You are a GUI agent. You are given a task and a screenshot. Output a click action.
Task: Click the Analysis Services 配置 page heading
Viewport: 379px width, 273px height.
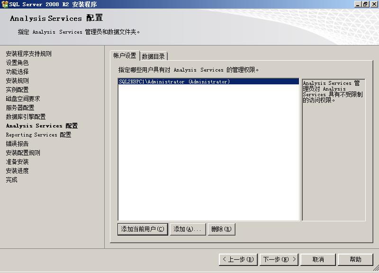pos(56,18)
